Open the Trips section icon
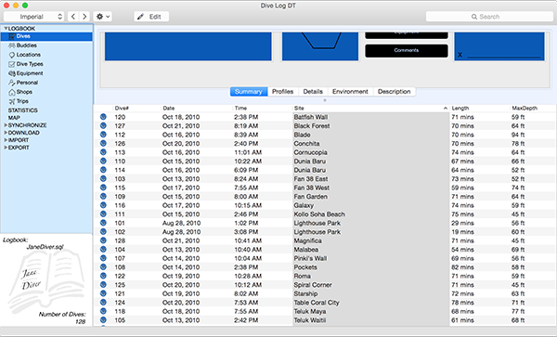 coord(12,101)
